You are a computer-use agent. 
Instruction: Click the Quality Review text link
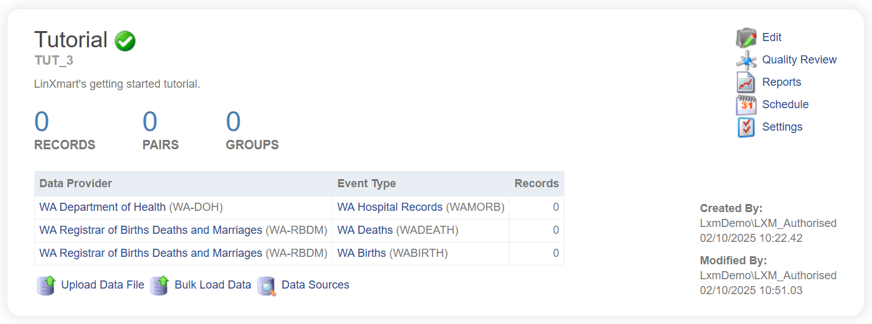[x=799, y=60]
